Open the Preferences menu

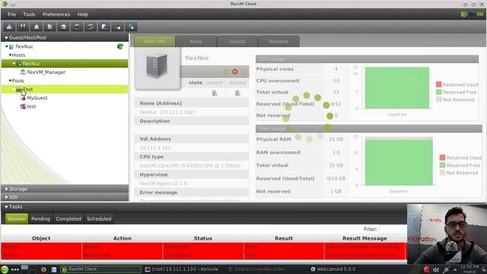coord(56,14)
